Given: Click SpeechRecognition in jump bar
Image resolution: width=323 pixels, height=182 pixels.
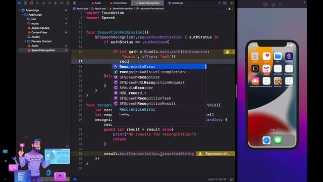Looking at the screenshot, I should click(121, 9).
